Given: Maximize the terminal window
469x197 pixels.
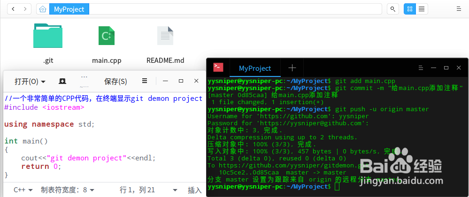Looking at the screenshot, I should pos(446,68).
